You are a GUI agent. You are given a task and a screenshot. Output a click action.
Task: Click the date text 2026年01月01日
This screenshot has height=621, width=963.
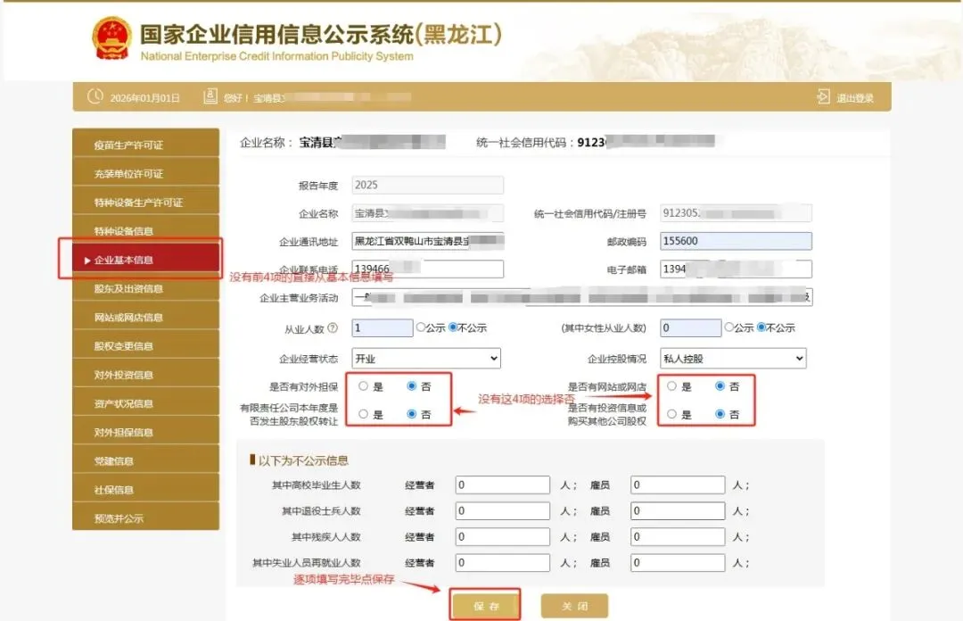pyautogui.click(x=145, y=98)
